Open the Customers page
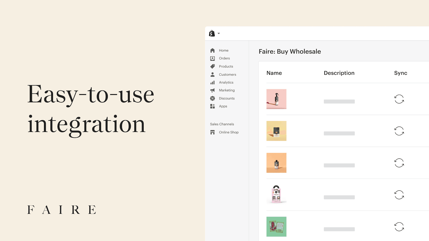The height and width of the screenshot is (241, 429). click(x=227, y=74)
